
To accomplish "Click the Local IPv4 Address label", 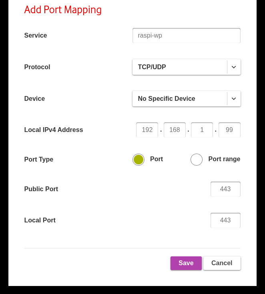I will tap(54, 130).
